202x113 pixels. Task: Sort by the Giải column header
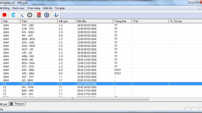[11, 21]
